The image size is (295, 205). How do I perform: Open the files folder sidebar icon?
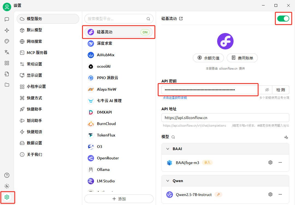(x=7, y=85)
